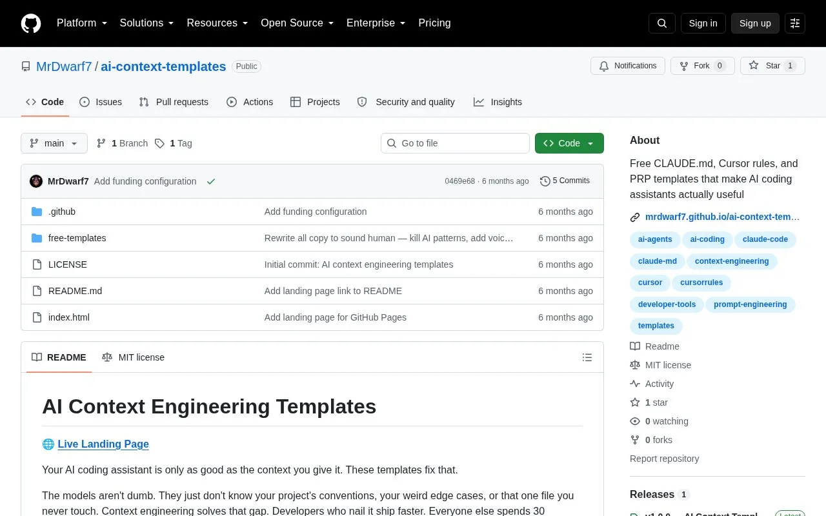Click the README.md file icon
The image size is (826, 516).
click(x=37, y=291)
